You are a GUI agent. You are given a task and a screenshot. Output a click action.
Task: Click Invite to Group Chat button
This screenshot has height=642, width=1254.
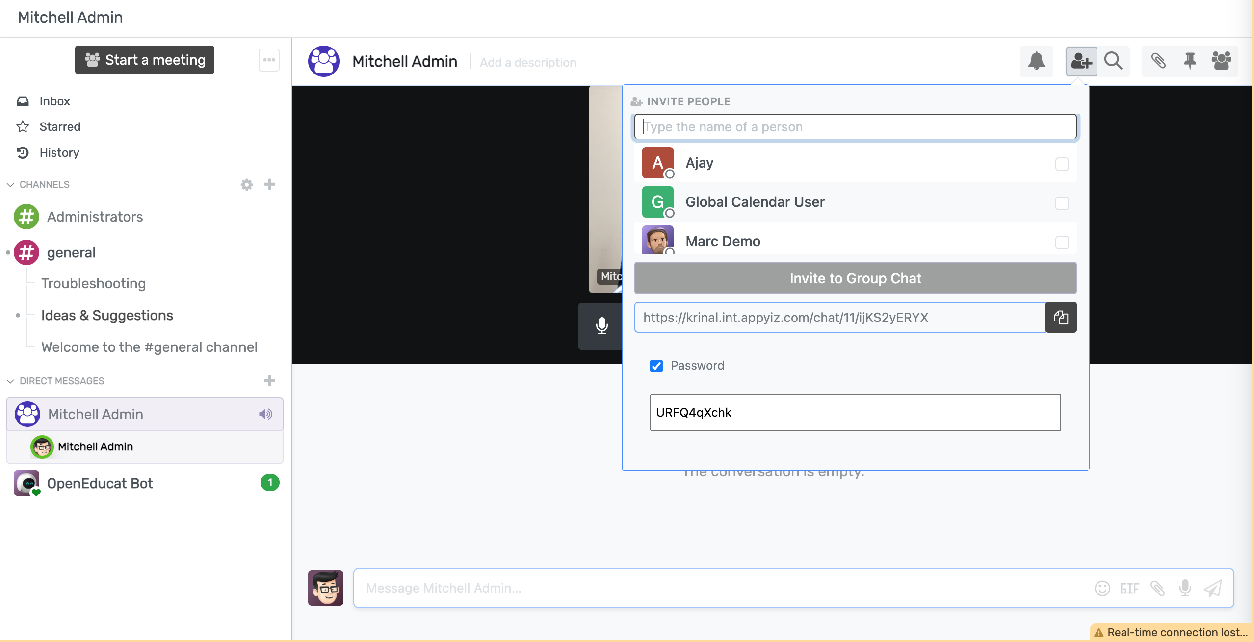tap(855, 278)
